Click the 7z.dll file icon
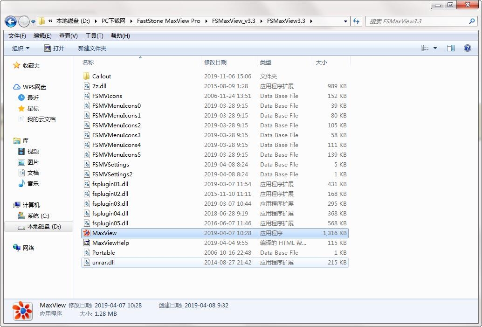 click(x=87, y=86)
